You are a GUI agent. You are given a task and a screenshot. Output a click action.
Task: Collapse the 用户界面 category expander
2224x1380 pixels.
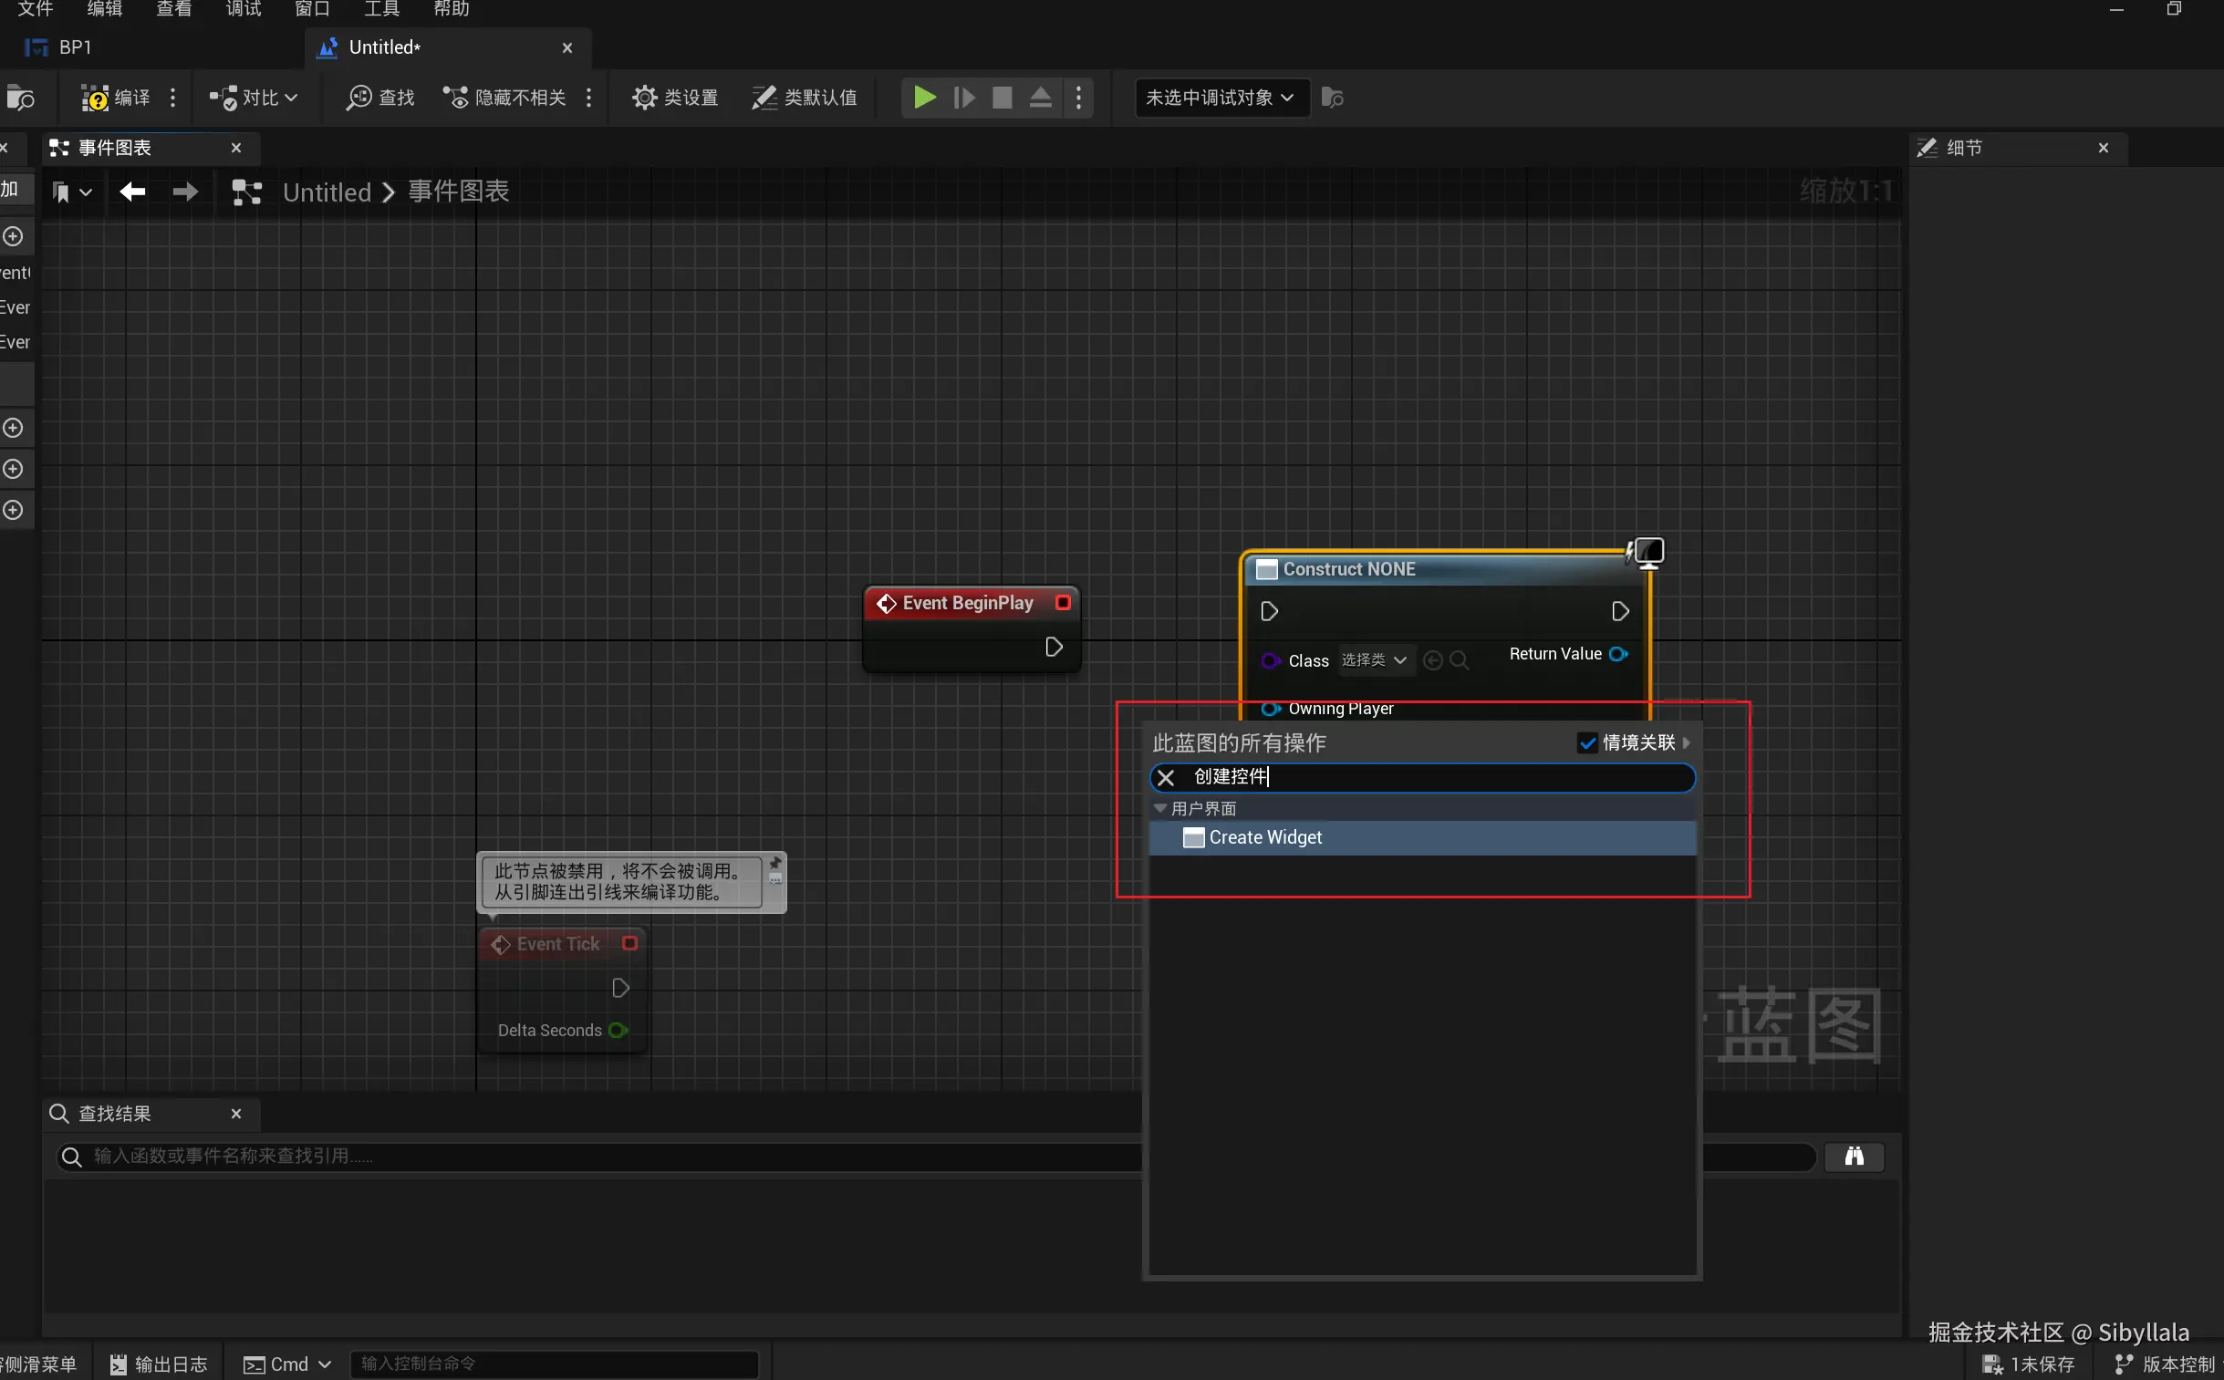(1160, 809)
